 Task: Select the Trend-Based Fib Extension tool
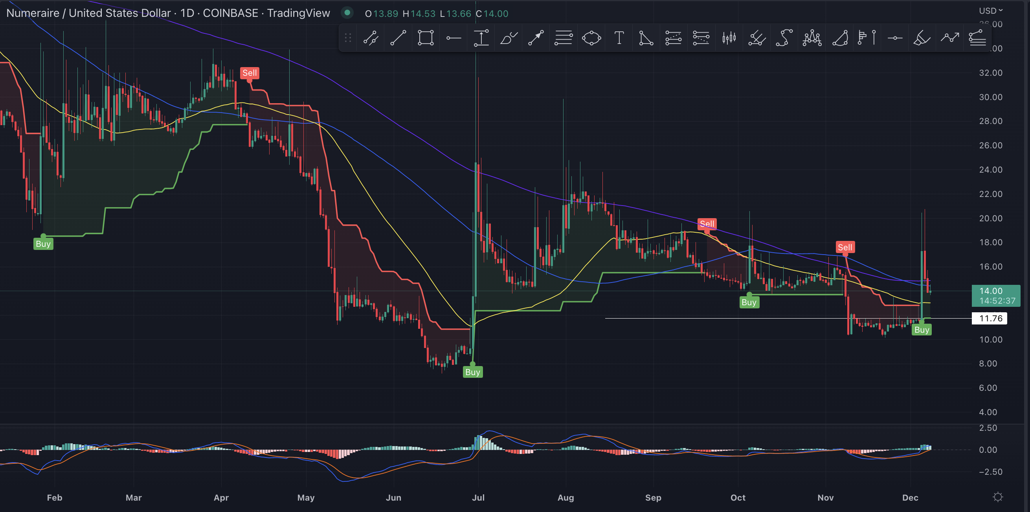click(977, 38)
